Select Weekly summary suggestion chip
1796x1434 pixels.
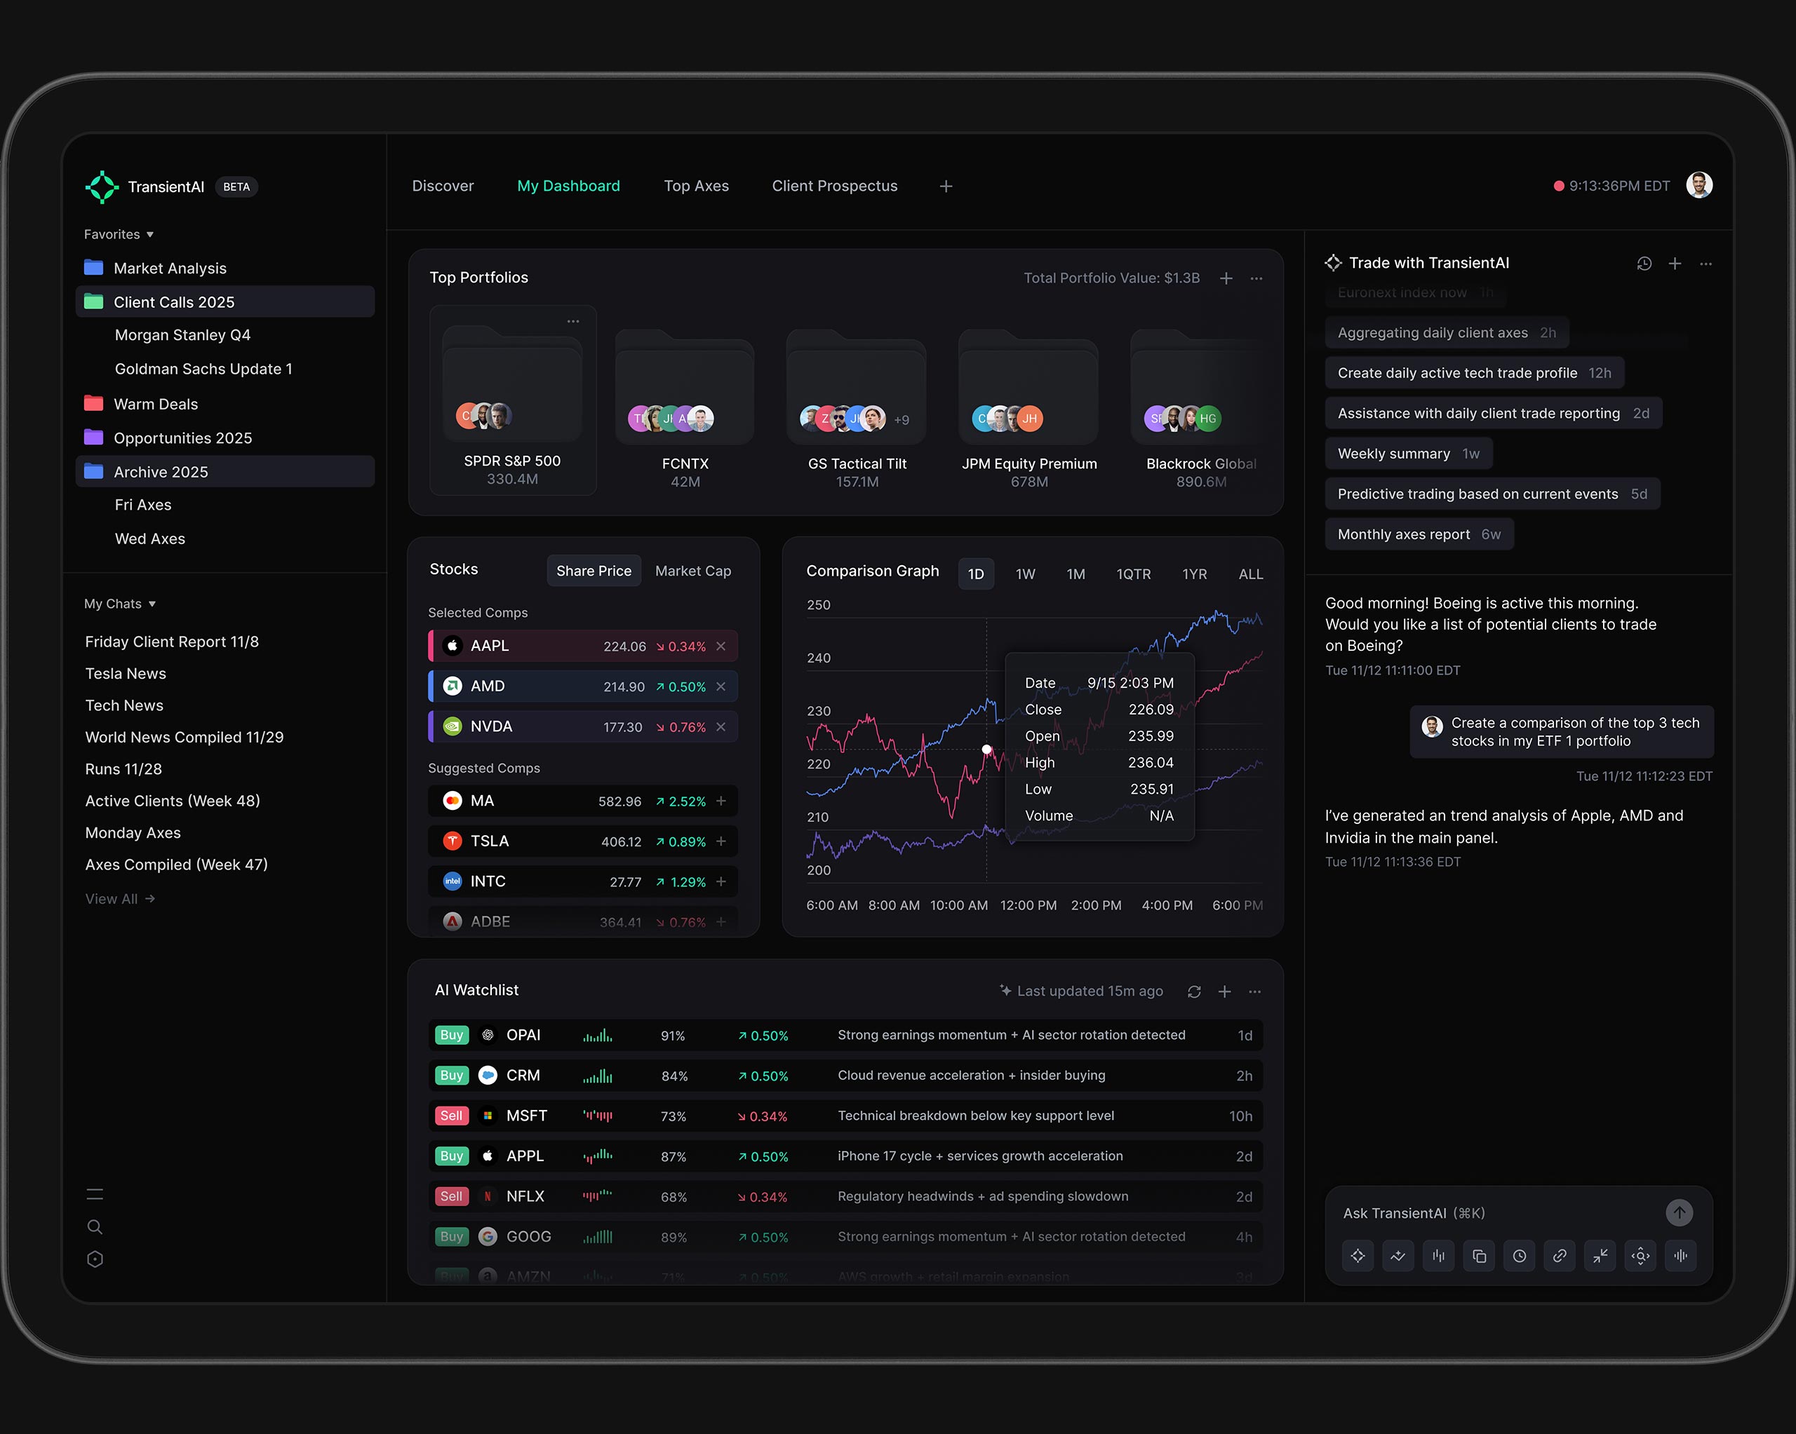coord(1407,454)
